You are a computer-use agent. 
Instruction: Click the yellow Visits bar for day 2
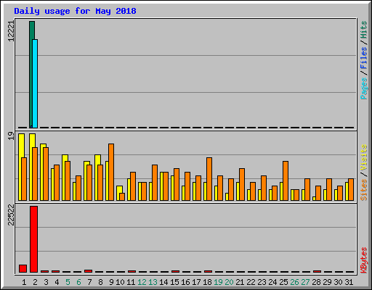31,167
